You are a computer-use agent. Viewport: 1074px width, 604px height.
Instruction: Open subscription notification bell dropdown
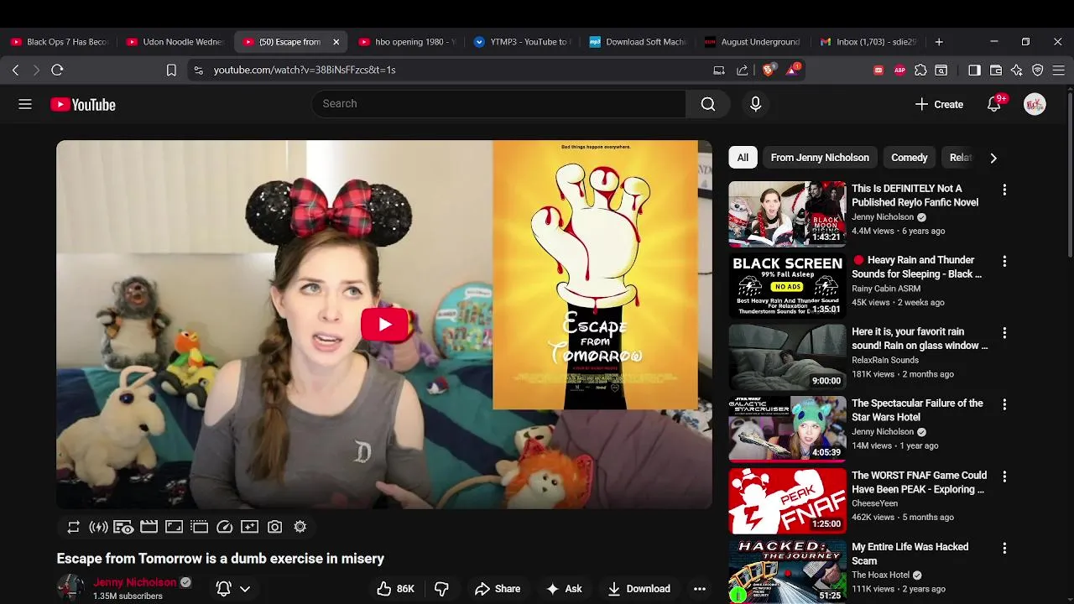(x=233, y=589)
